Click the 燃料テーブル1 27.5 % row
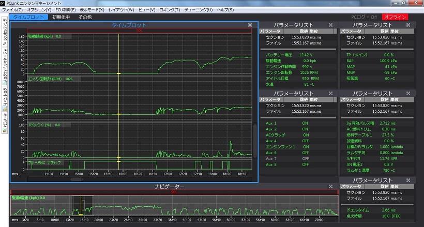 pyautogui.click(x=377, y=135)
